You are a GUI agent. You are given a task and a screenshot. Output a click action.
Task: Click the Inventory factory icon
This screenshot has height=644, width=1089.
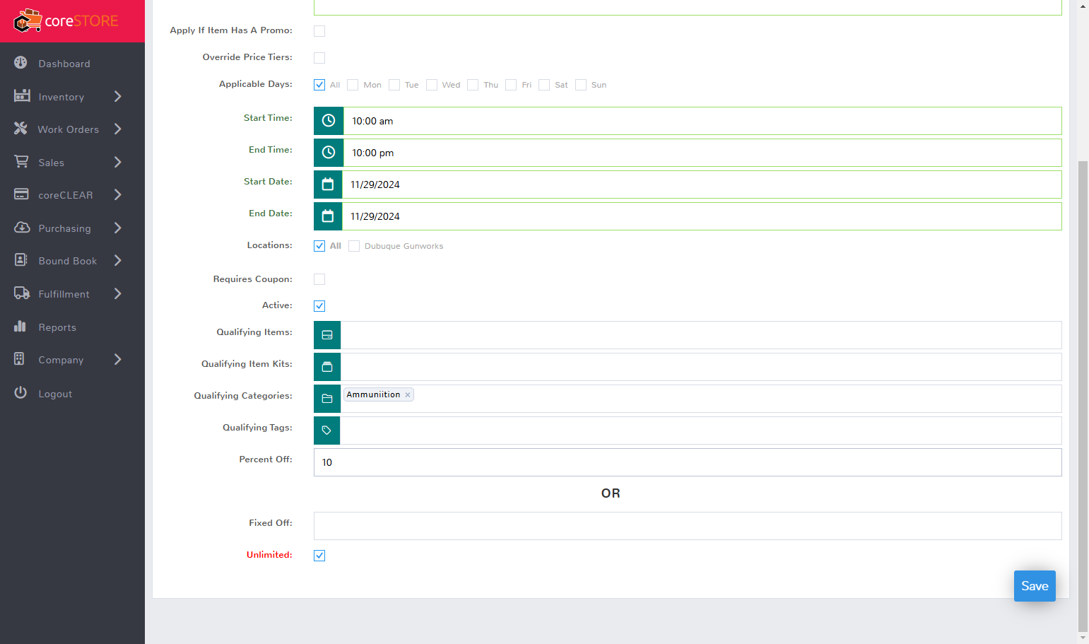click(x=22, y=95)
